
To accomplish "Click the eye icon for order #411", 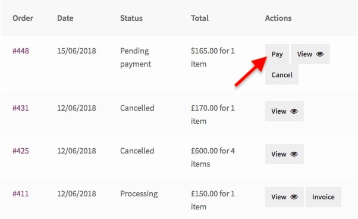I will 294,197.
